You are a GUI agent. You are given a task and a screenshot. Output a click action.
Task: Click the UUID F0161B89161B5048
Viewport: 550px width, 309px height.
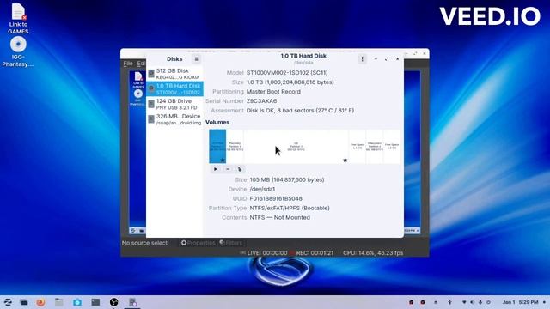[276, 198]
